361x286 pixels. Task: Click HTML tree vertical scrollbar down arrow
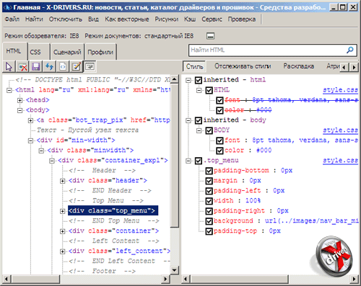(175, 270)
